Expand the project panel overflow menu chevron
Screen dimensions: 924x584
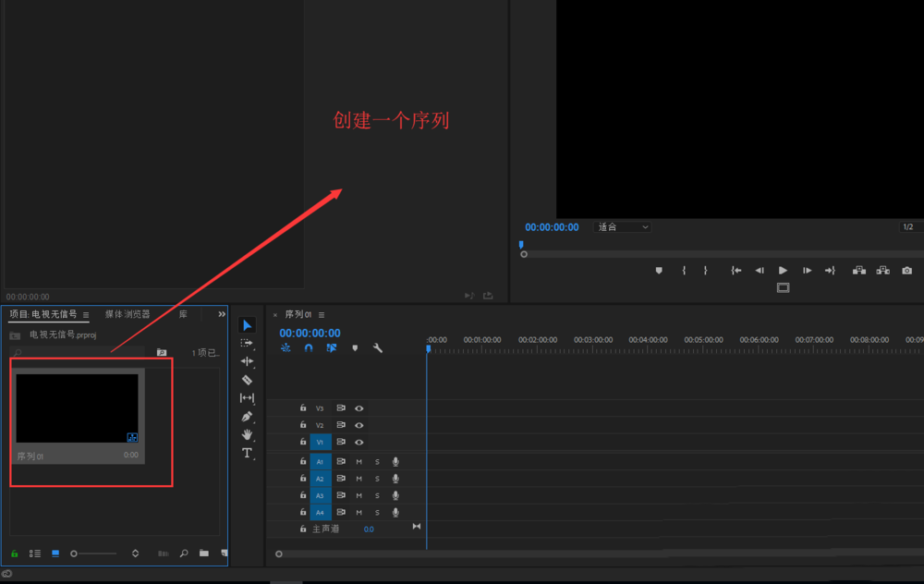222,314
